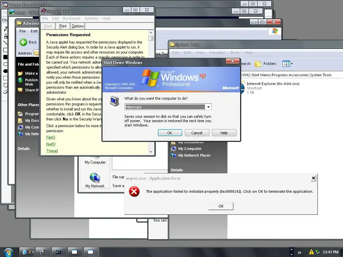
Task: Click green Back arrow in Administrator window
Action: click(23, 42)
